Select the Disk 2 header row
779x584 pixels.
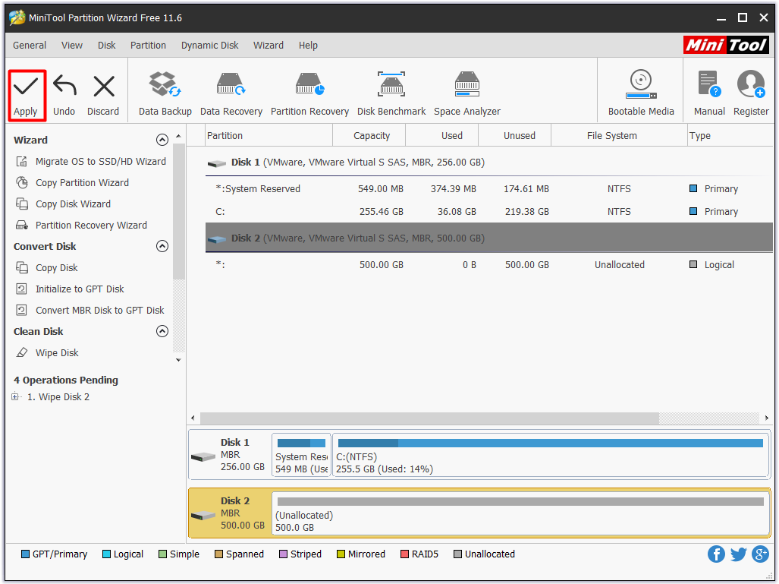pyautogui.click(x=489, y=238)
